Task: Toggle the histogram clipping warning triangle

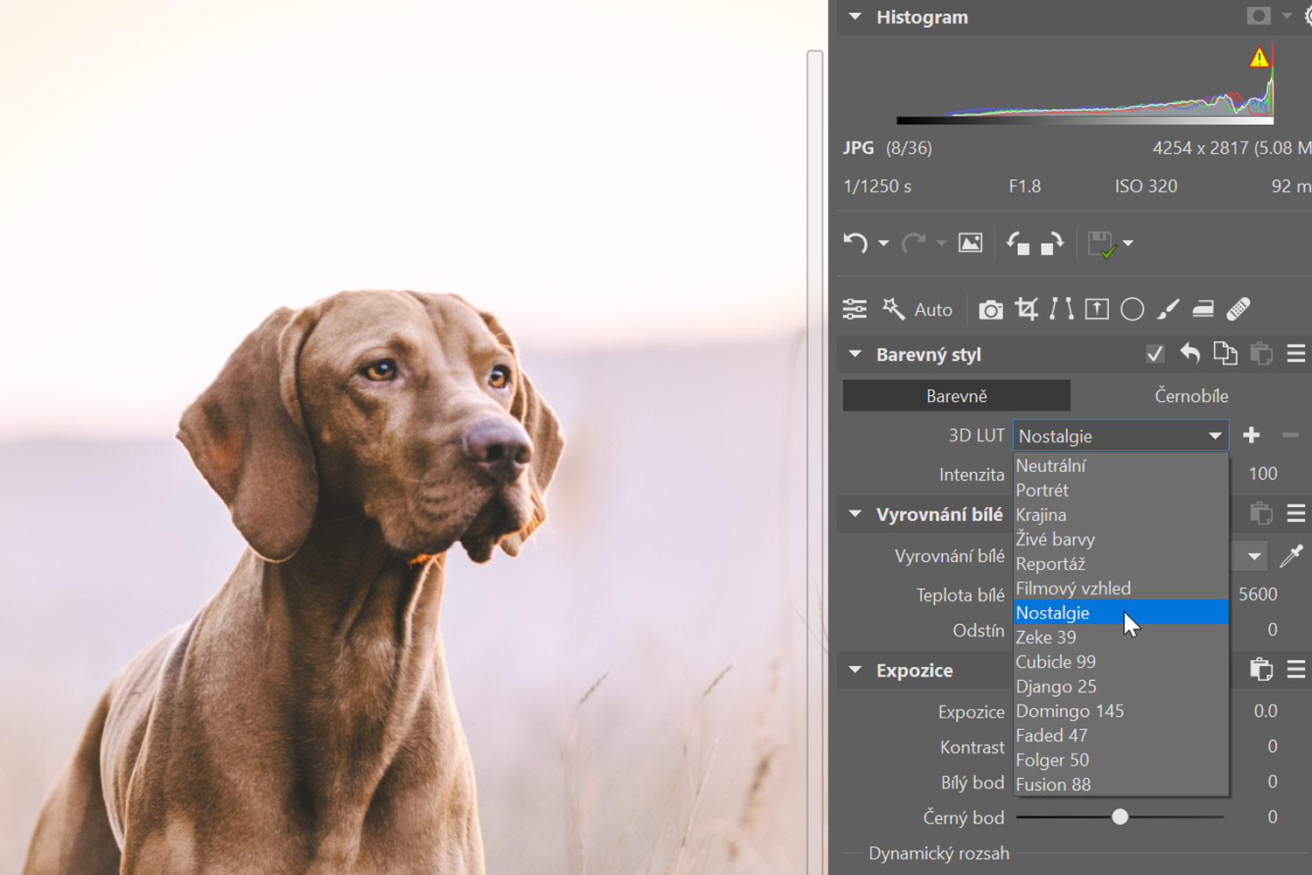Action: (1259, 58)
